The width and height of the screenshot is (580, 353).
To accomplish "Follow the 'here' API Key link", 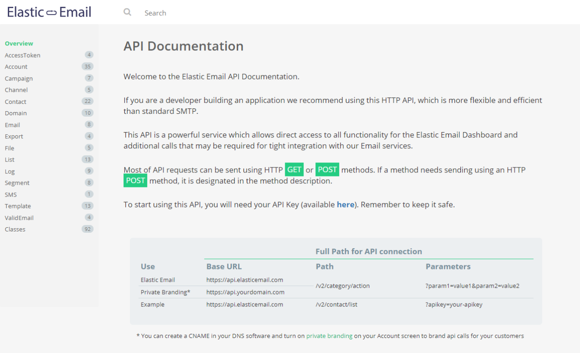I will click(x=346, y=205).
